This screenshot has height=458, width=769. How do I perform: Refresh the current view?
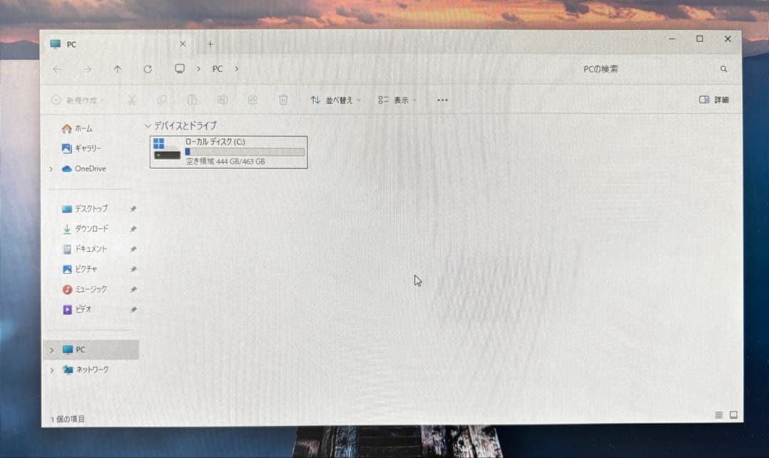coord(147,69)
